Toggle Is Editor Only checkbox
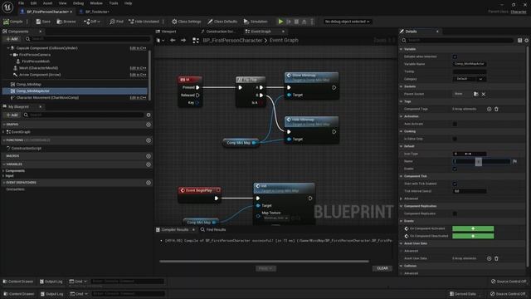The height and width of the screenshot is (299, 531). point(455,139)
